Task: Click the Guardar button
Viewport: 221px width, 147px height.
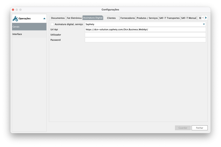Action: [x=183, y=128]
